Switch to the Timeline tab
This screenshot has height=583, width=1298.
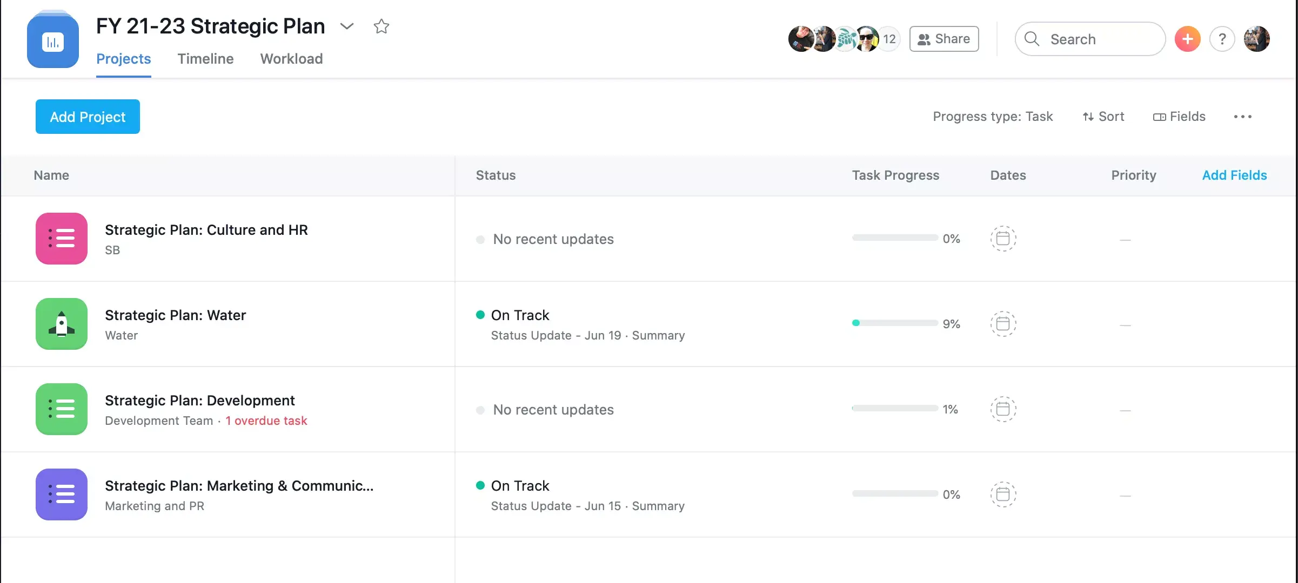click(x=205, y=59)
